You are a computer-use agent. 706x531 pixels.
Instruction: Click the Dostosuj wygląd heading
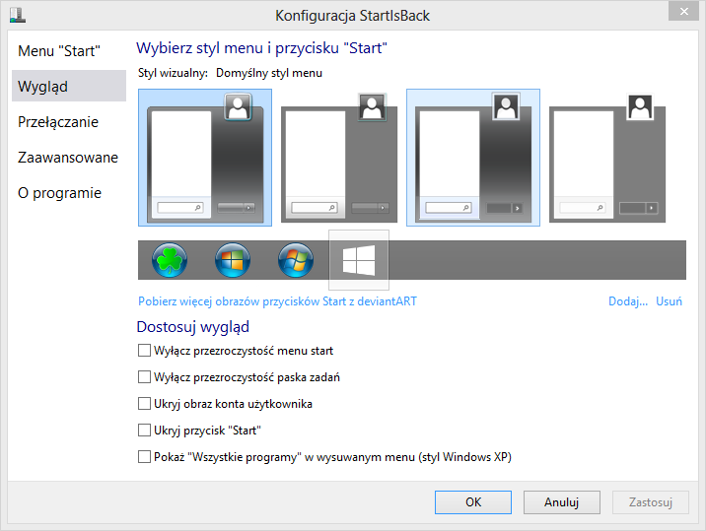click(x=192, y=327)
